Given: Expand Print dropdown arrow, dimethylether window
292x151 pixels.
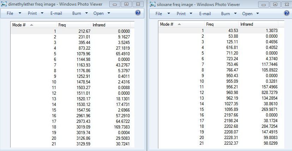Looking at the screenshot, I should tap(42, 13).
